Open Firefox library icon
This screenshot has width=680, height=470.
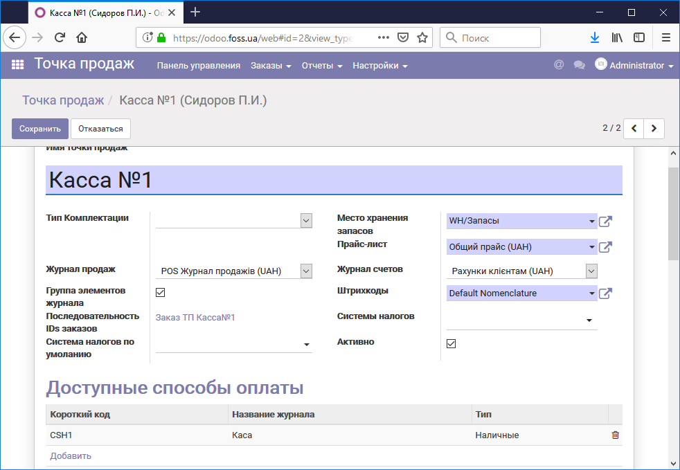pos(617,37)
